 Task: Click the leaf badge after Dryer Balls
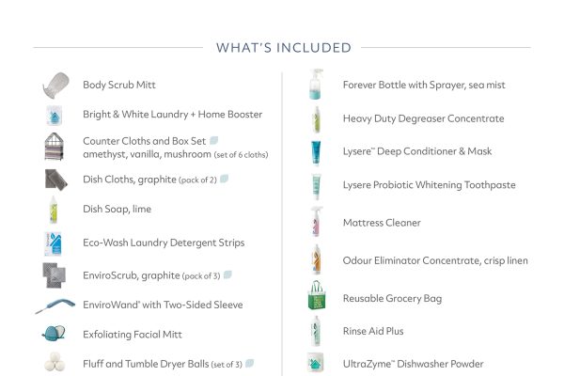click(x=250, y=363)
